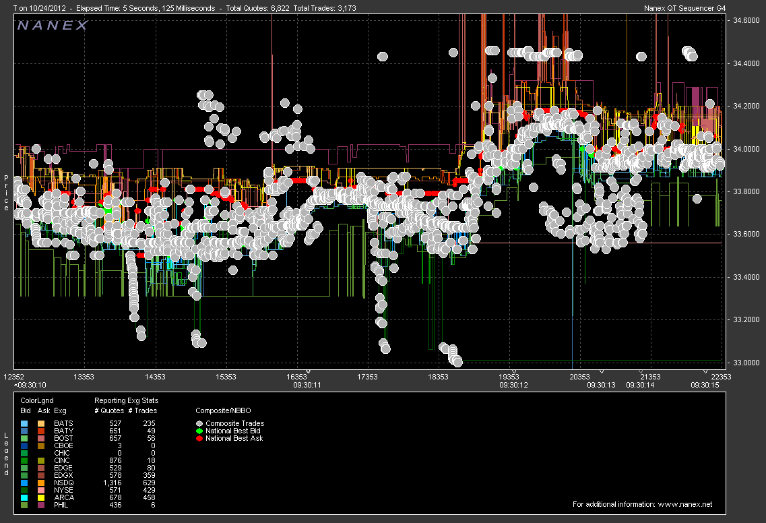The height and width of the screenshot is (523, 766).
Task: Select the EDGE ask color swatch
Action: (41, 468)
